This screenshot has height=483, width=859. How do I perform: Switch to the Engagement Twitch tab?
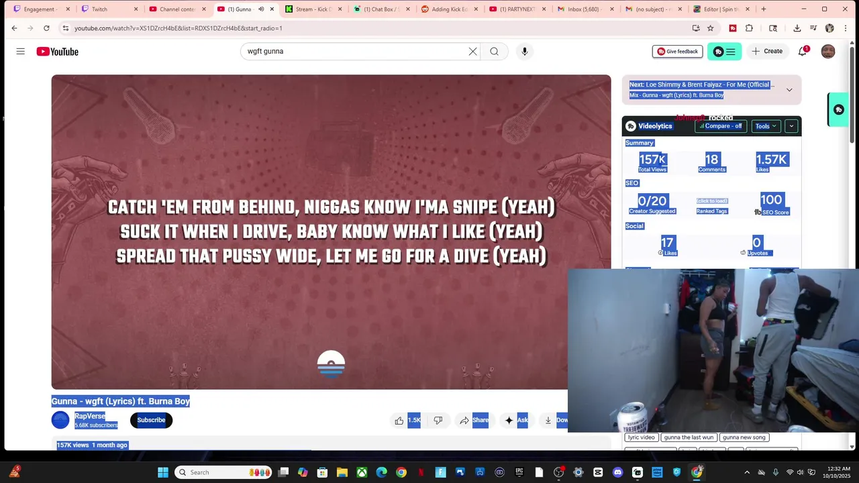40,9
